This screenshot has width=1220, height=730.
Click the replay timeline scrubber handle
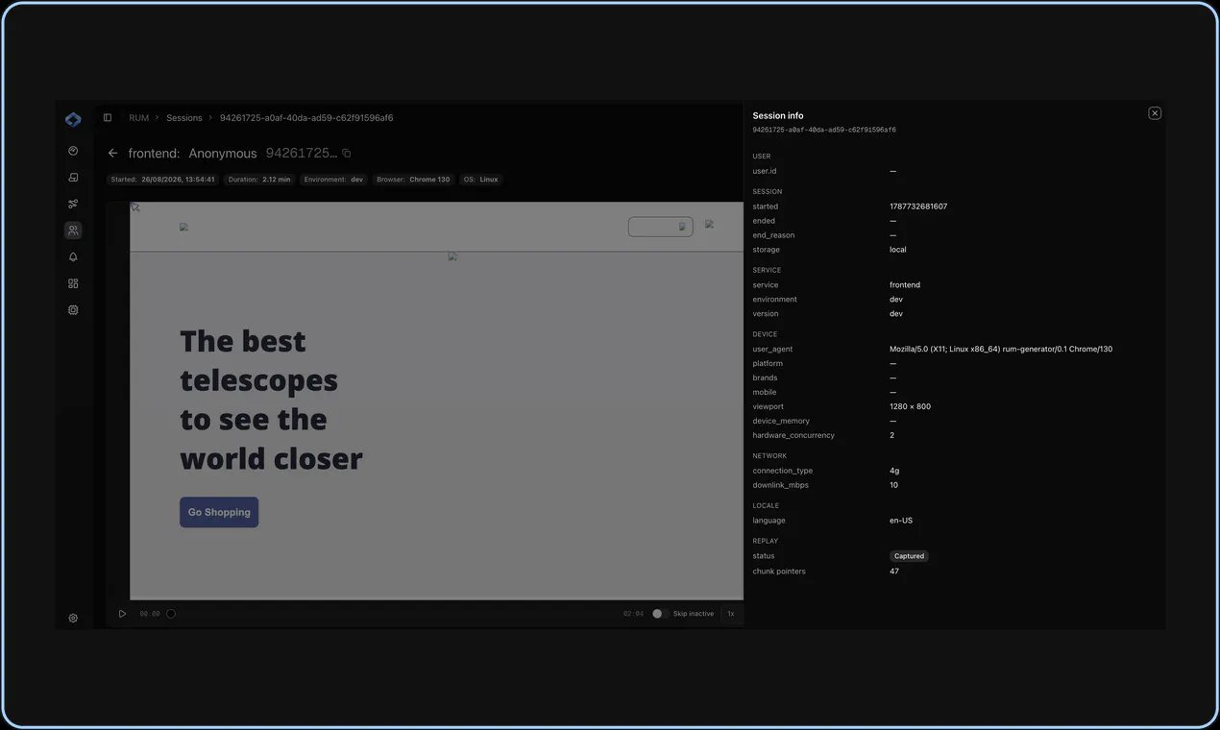[x=171, y=614]
